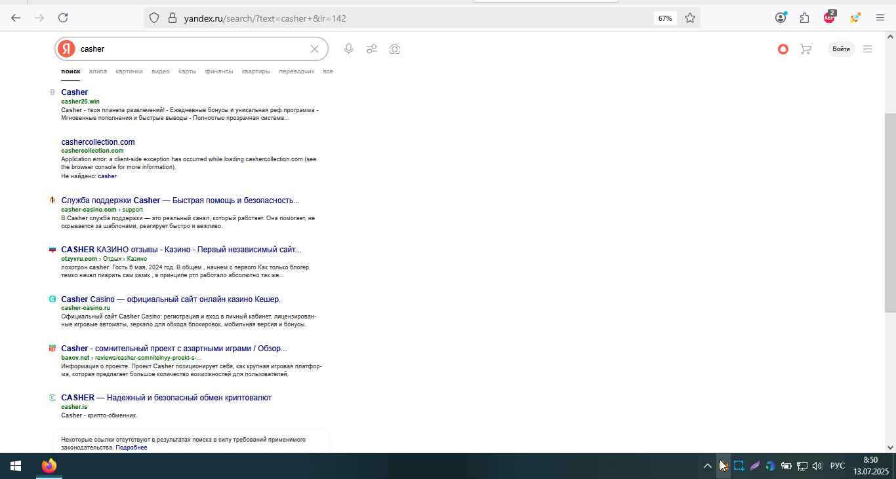Open Firefox account icon
The height and width of the screenshot is (479, 896).
coord(781,18)
